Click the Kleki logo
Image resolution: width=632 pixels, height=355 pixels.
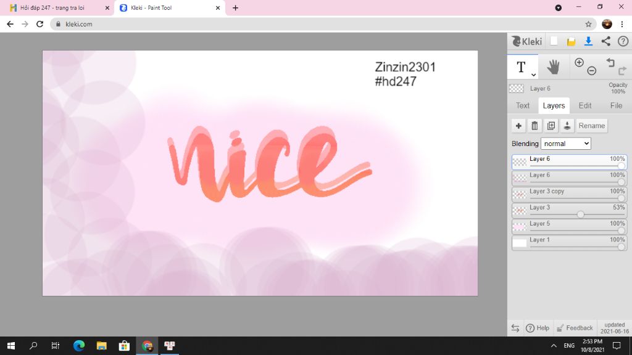[526, 41]
